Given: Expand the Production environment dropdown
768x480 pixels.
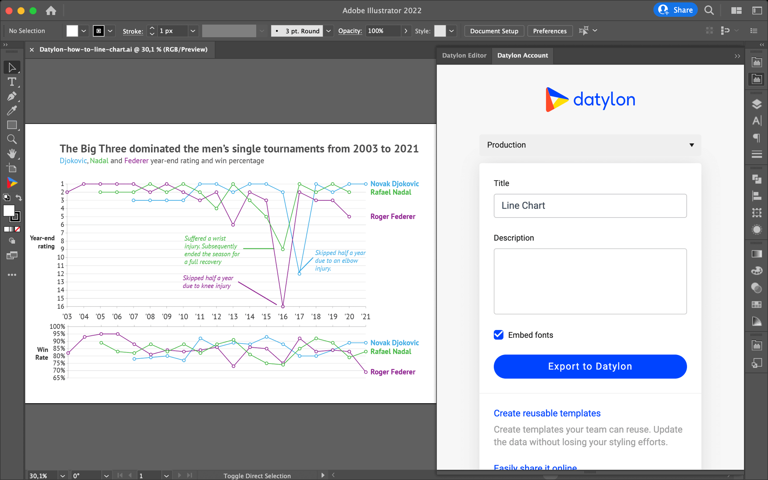Looking at the screenshot, I should [x=691, y=145].
